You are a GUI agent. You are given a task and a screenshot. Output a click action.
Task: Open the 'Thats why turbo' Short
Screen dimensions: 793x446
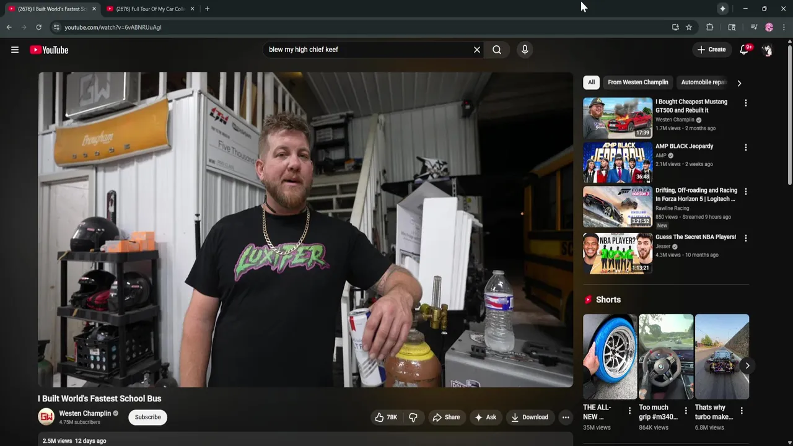tap(722, 357)
